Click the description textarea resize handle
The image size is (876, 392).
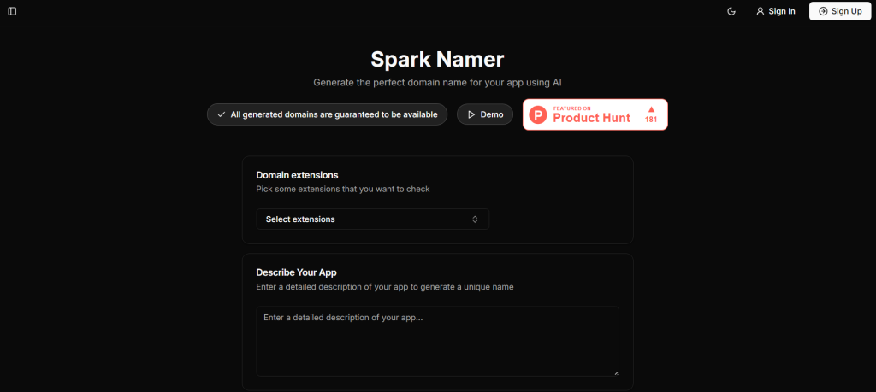coord(615,372)
